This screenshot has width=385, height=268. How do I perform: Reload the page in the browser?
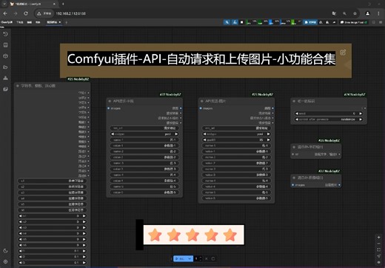pos(26,13)
